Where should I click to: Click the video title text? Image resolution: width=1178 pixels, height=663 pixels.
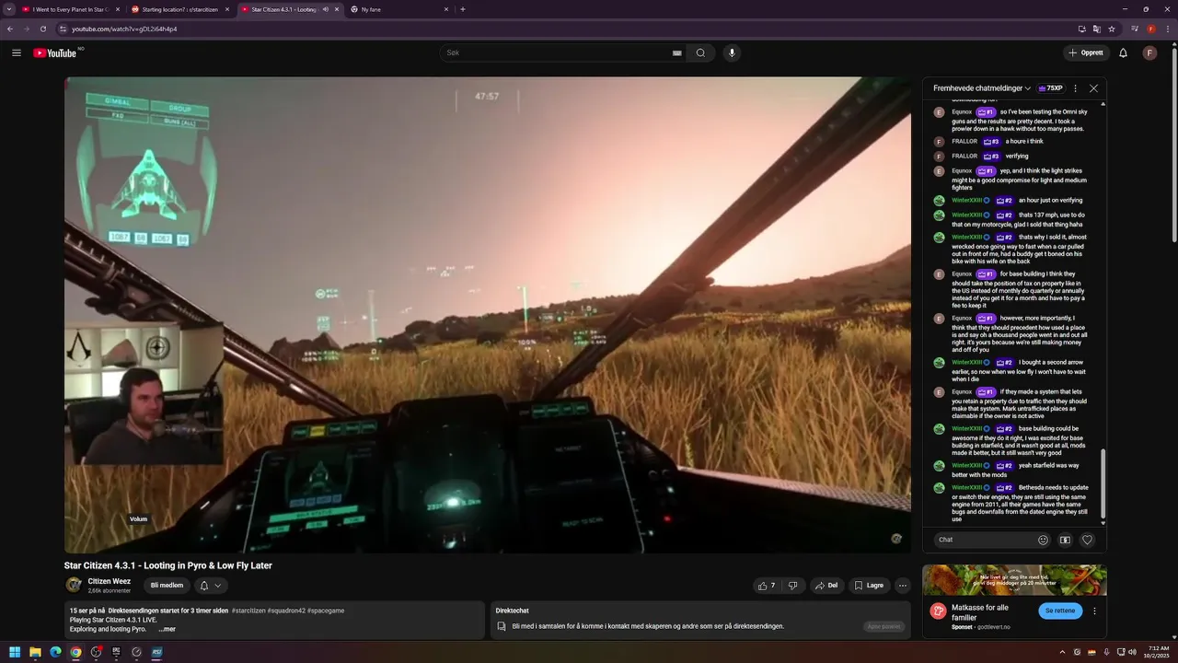pyautogui.click(x=167, y=565)
